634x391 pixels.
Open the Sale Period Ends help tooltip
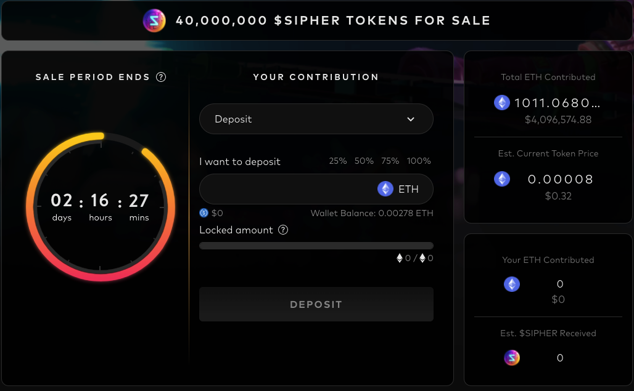[161, 77]
